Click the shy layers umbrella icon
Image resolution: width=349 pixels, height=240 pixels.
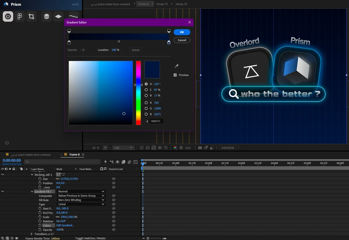(118, 162)
